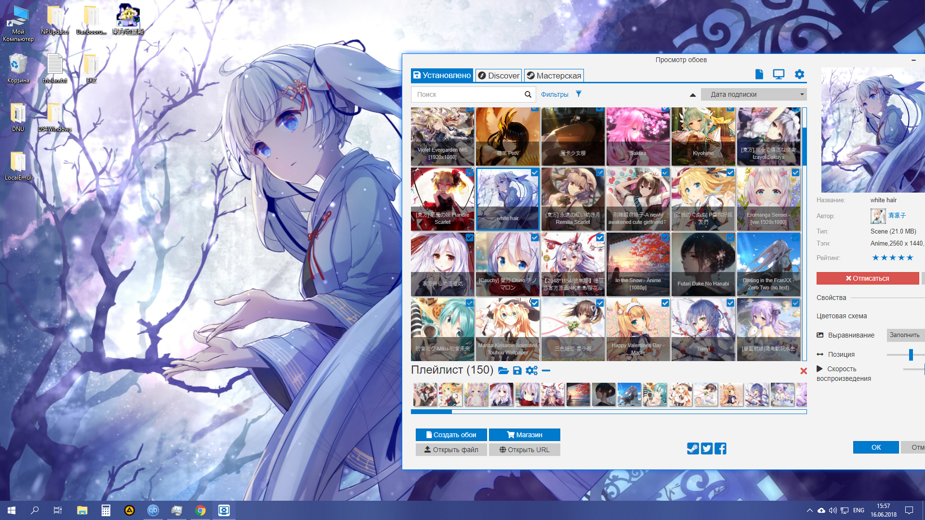This screenshot has width=925, height=520.
Task: Open qBittorrent from the taskbar
Action: click(153, 510)
